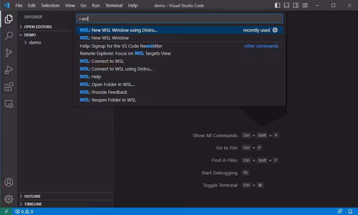This screenshot has height=215, width=358.
Task: Click the VS Code logo in title bar
Action: [7, 5]
